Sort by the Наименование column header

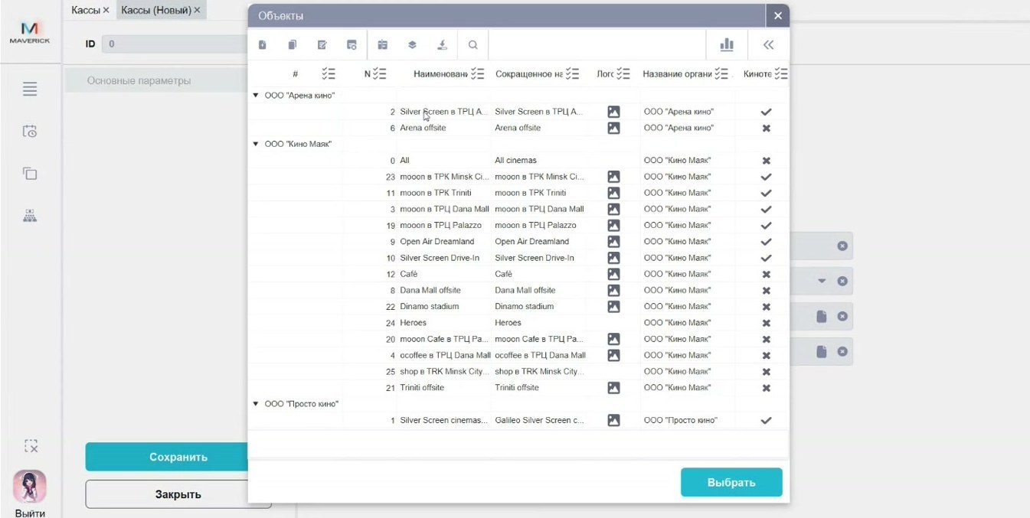pos(440,74)
